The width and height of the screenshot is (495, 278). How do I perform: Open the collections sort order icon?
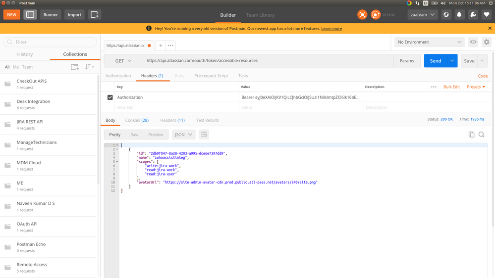point(89,67)
